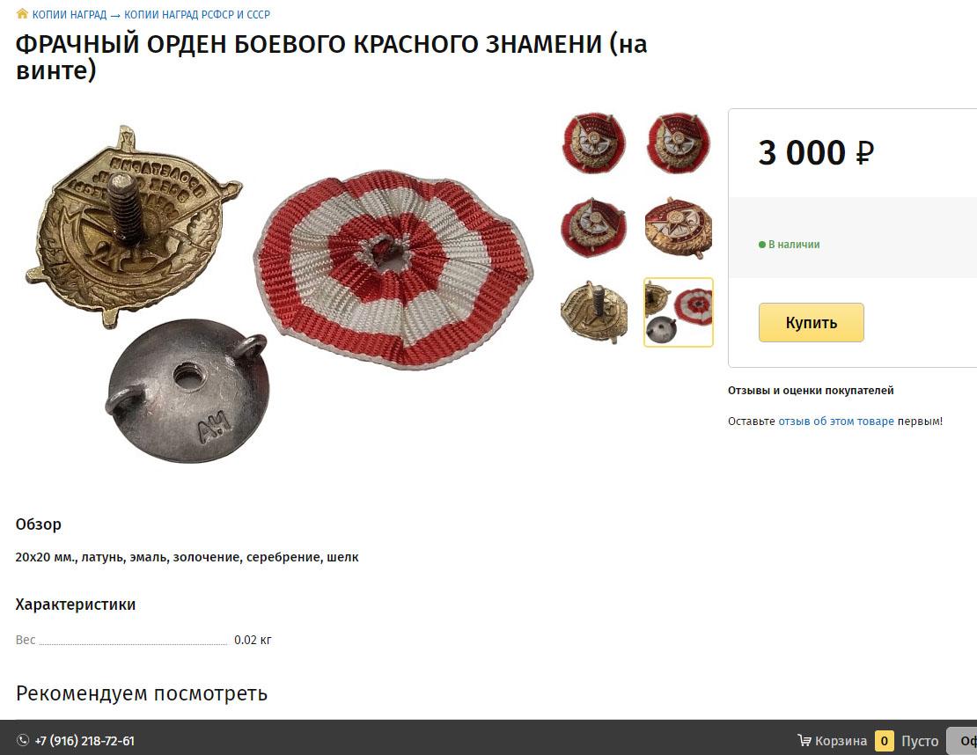The width and height of the screenshot is (977, 755).
Task: Click the Купить buy button
Action: click(x=812, y=322)
